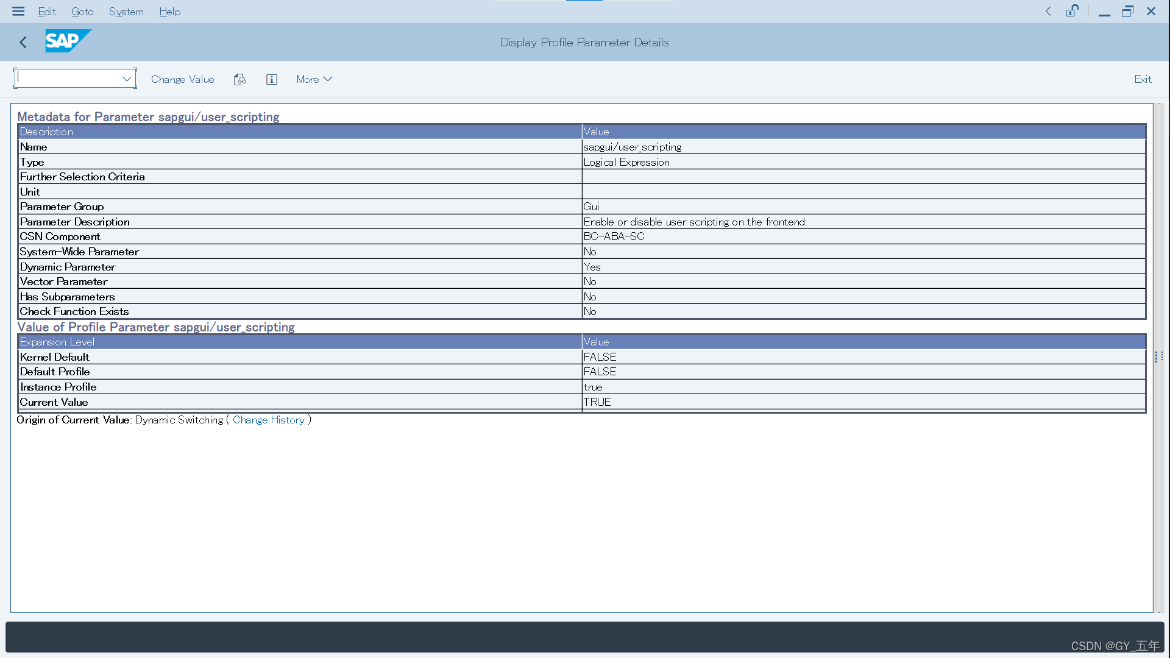Open parameter documentation with the binoculars icon

point(240,79)
